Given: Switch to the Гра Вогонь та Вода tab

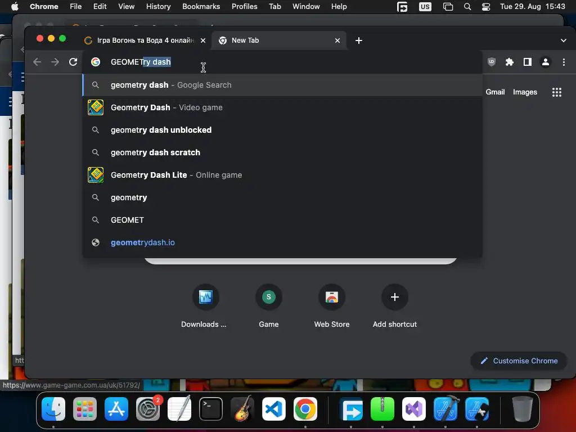Looking at the screenshot, I should tap(145, 40).
